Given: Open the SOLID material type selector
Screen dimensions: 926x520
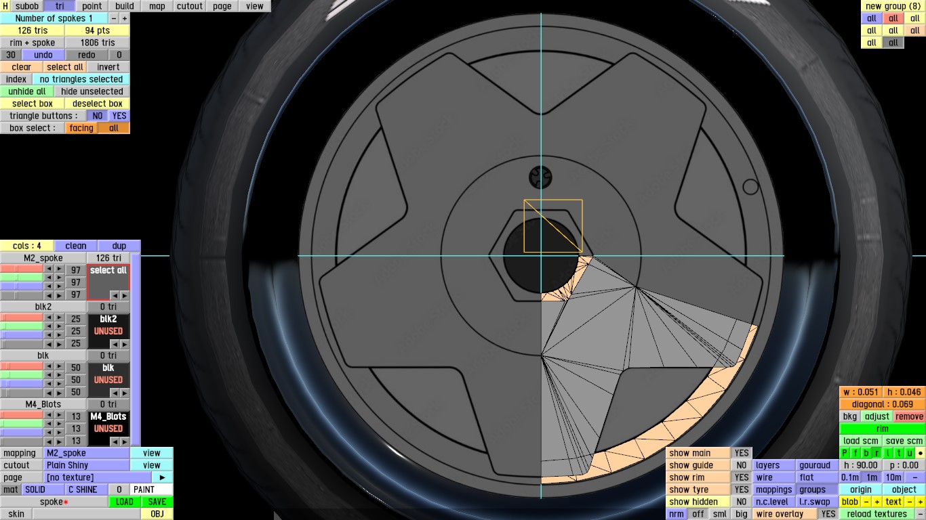Looking at the screenshot, I should coord(43,490).
